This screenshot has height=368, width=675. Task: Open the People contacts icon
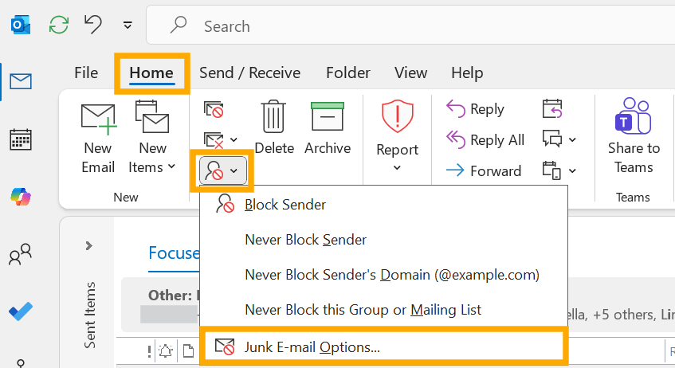(20, 254)
